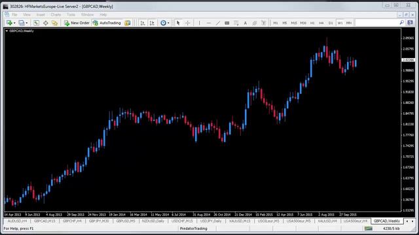The image size is (419, 235).
Task: Switch to the AUDUSD,H4 chart tab
Action: click(x=17, y=221)
